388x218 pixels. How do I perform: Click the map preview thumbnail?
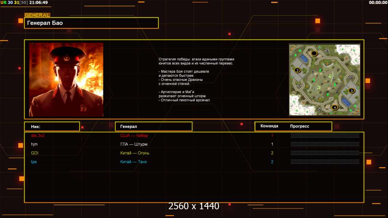(325, 80)
